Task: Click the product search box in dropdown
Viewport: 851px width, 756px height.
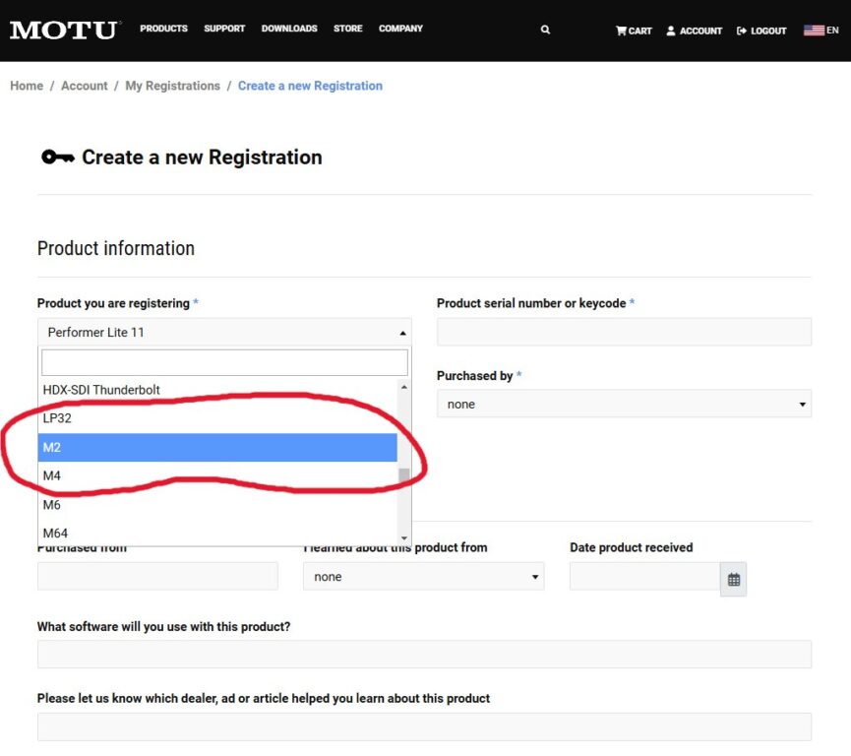Action: (223, 362)
